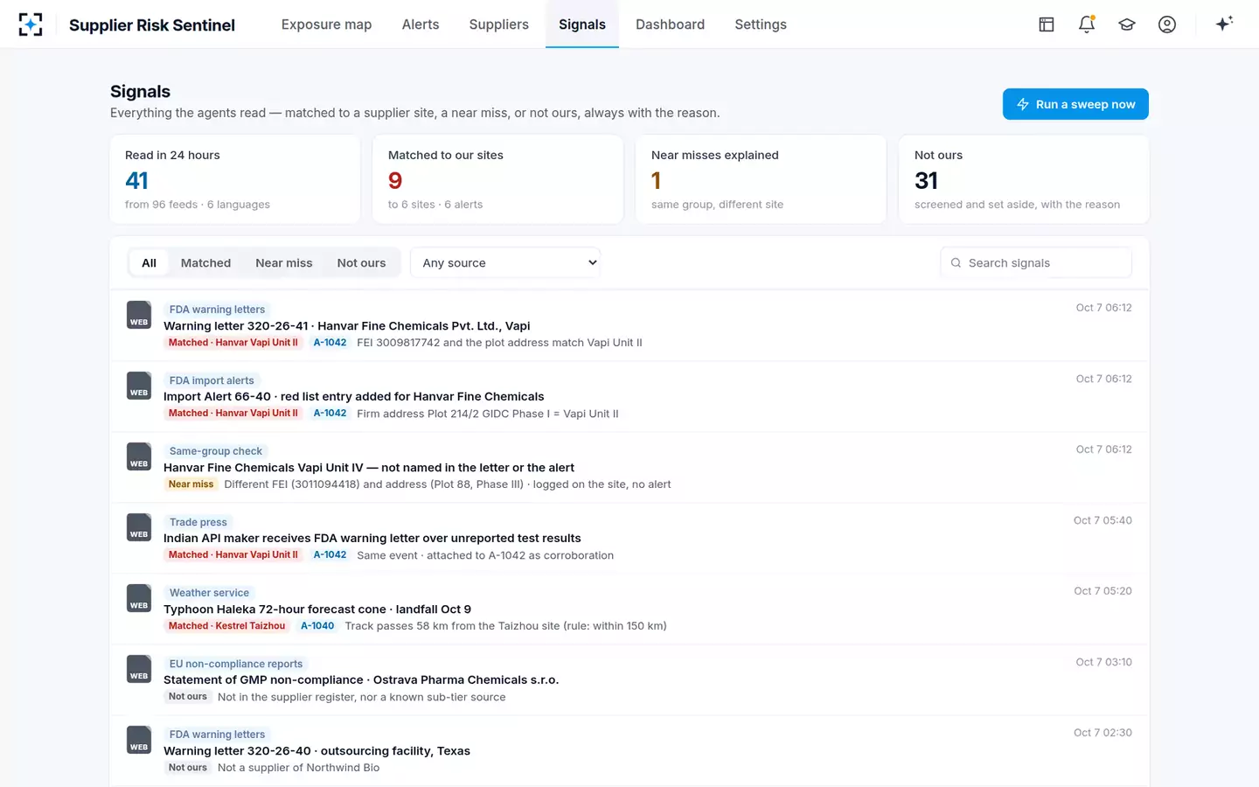Open the Matched to our sites card
The image size is (1259, 787).
click(x=498, y=179)
